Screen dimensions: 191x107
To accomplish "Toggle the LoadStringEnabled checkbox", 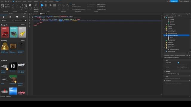I will click(178, 74).
